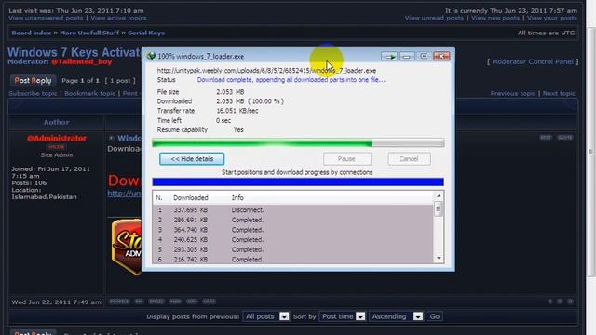Click the post's http://un download link
This screenshot has width=596, height=335.
[x=124, y=194]
